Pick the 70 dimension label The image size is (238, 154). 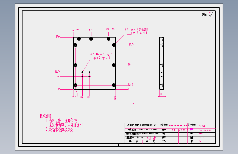coord(129,64)
